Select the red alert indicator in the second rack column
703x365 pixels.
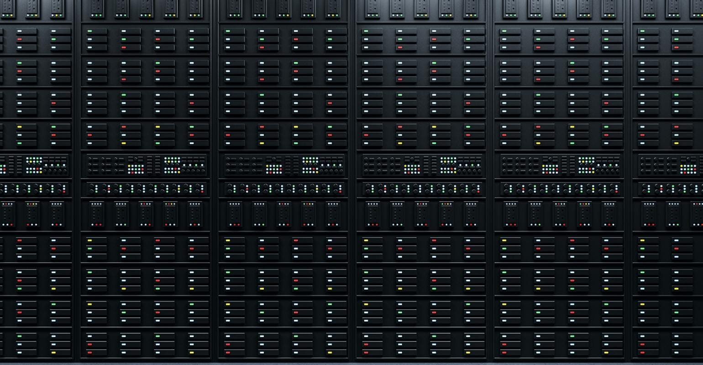point(123,47)
